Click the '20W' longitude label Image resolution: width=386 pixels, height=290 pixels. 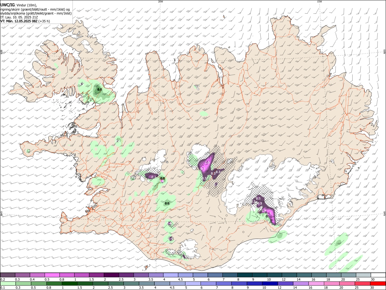[160, 2]
